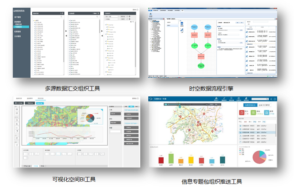Screen dimensions: 294x188
Task: Click heart-shaped icon in BI left toolbar
Action: [x=17, y=145]
